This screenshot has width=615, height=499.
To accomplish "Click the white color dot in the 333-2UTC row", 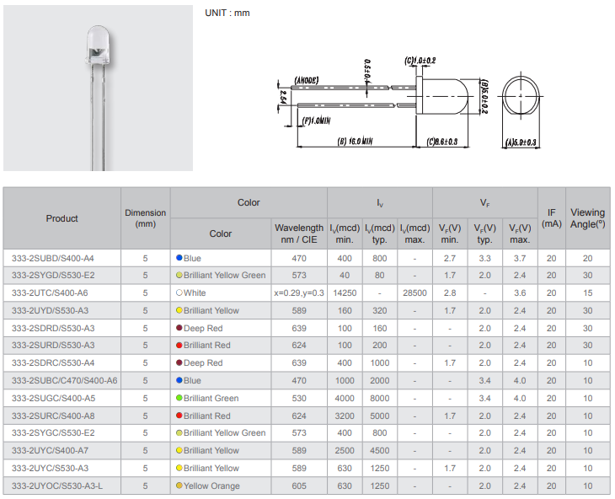I will click(179, 293).
